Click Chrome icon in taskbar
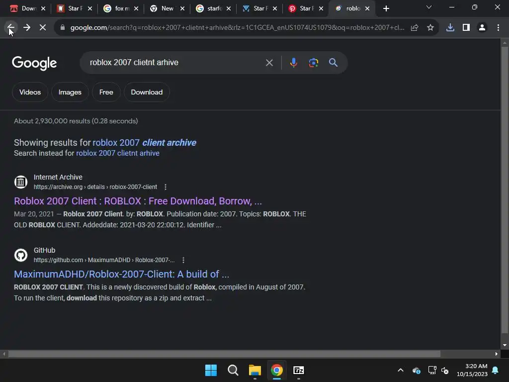This screenshot has width=509, height=382. pyautogui.click(x=277, y=370)
